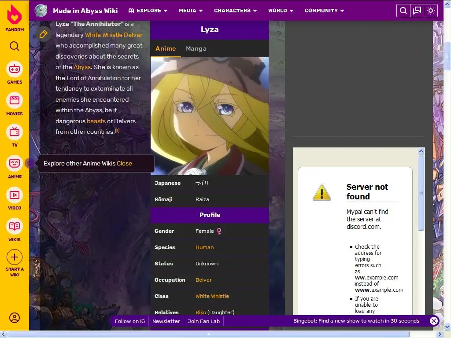Click the Bingebot find a new show banner
This screenshot has height=338, width=451.
[356, 321]
